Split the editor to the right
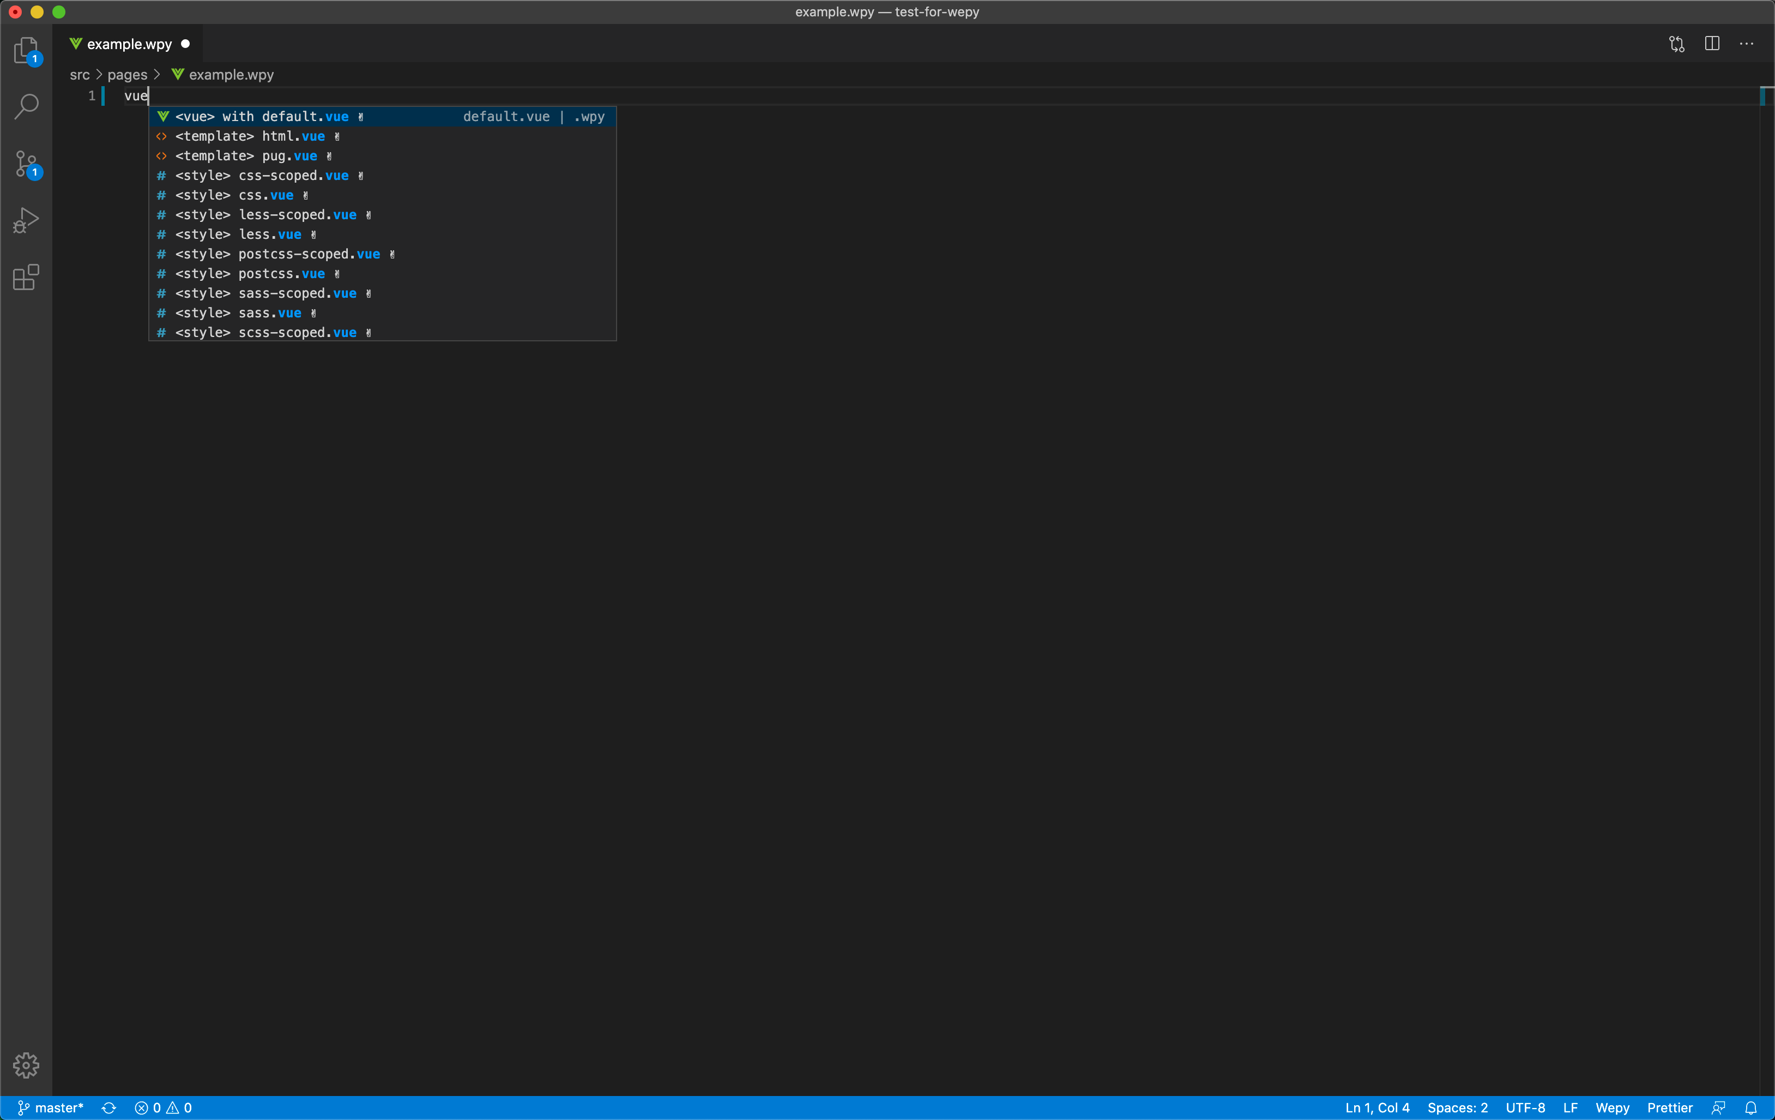Image resolution: width=1775 pixels, height=1120 pixels. tap(1712, 44)
